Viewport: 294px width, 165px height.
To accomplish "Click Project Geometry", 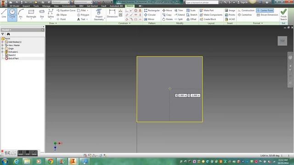I will click(x=99, y=15).
